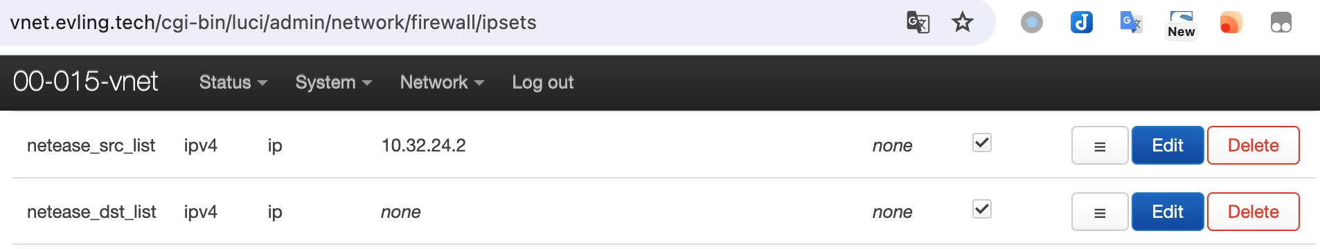Bookmark this page with the star icon
Image resolution: width=1320 pixels, height=249 pixels.
coord(963,22)
